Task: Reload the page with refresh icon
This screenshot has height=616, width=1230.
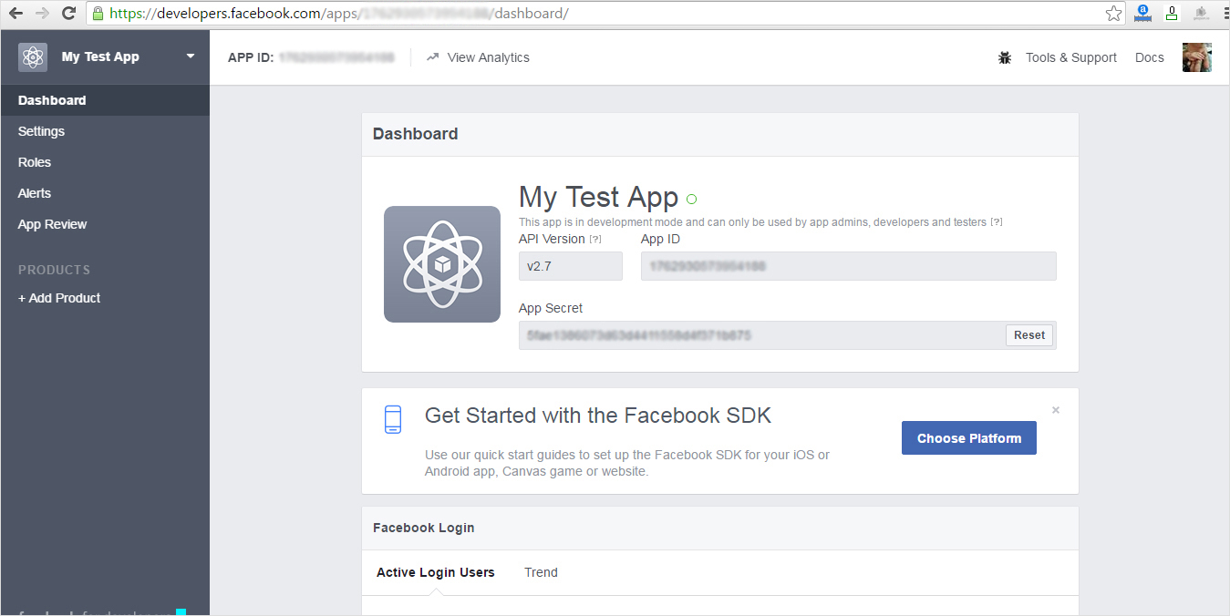Action: point(68,14)
